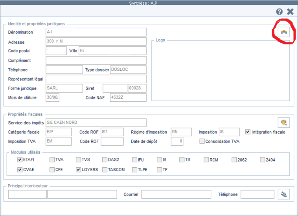Check the TLPE module box
This screenshot has width=298, height=216.
(x=134, y=170)
